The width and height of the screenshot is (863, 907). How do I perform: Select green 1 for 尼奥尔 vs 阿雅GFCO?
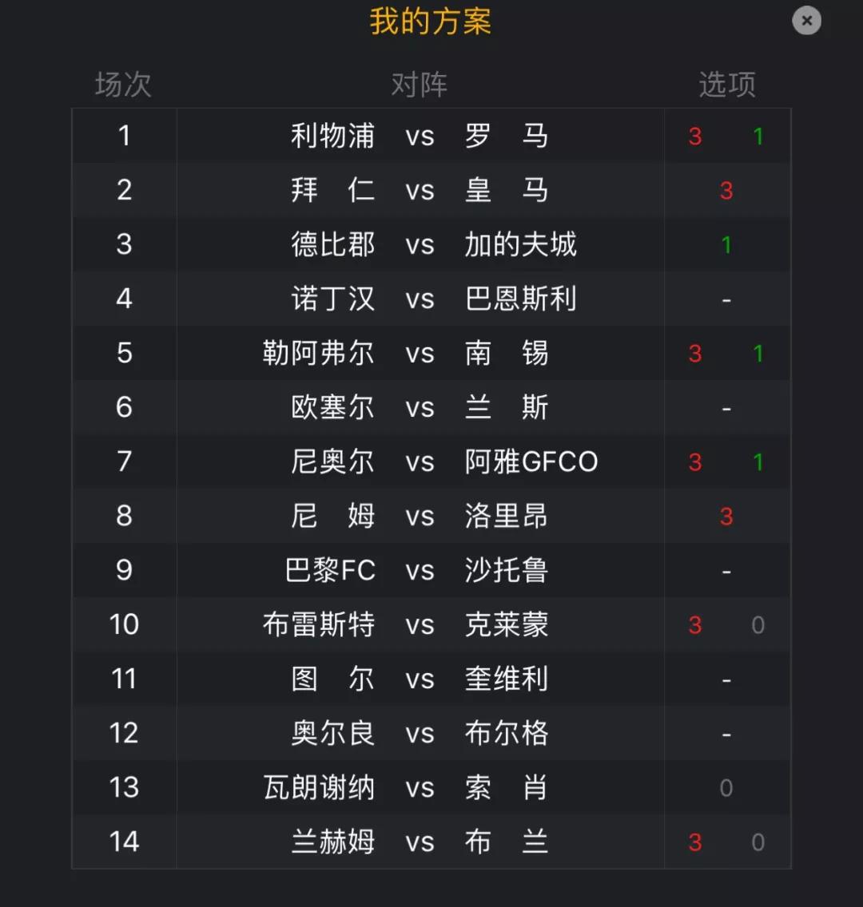(x=758, y=462)
